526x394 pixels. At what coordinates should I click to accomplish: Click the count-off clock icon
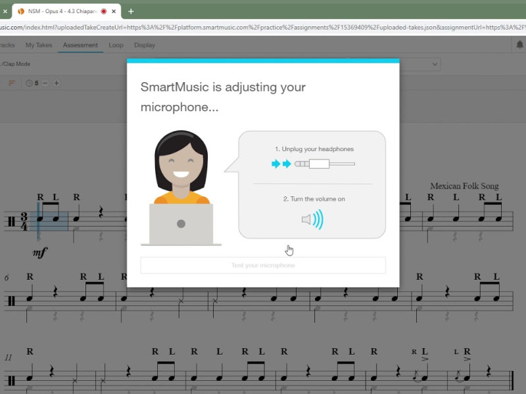[29, 83]
